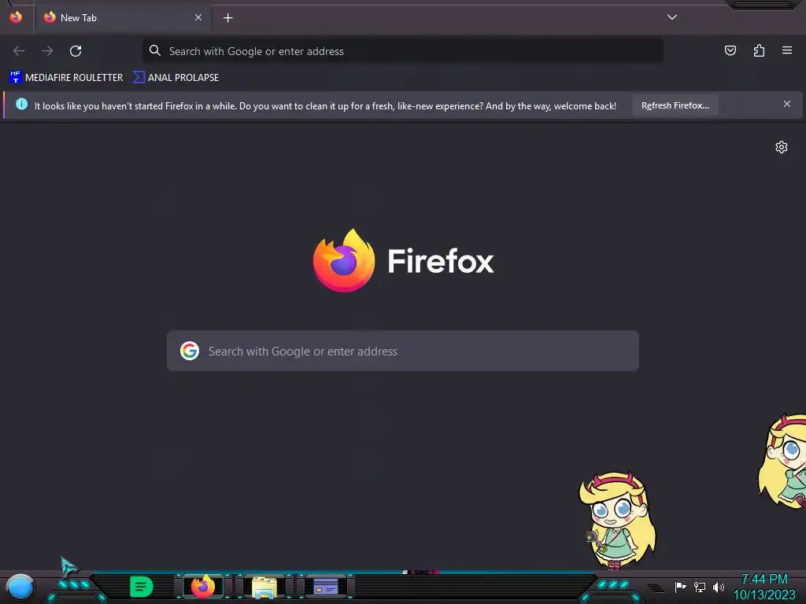Open the MEDIAFIRE ROULETTER bookmark
Screen dimensions: 806x604
coord(66,78)
